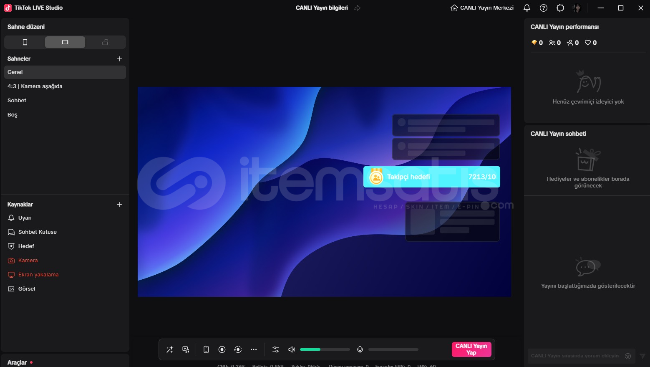This screenshot has width=650, height=367.
Task: Adjust the microphone volume slider
Action: pos(393,349)
